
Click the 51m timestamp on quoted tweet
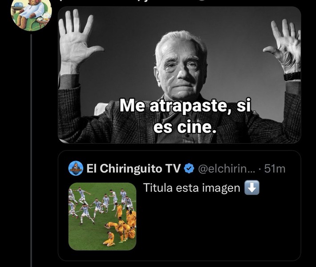275,169
